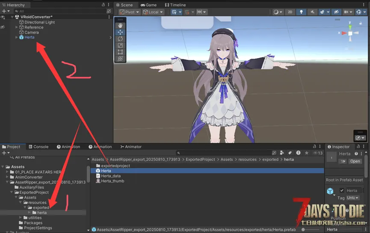Click ExportedProject in the breadcrumb path

click(200, 159)
